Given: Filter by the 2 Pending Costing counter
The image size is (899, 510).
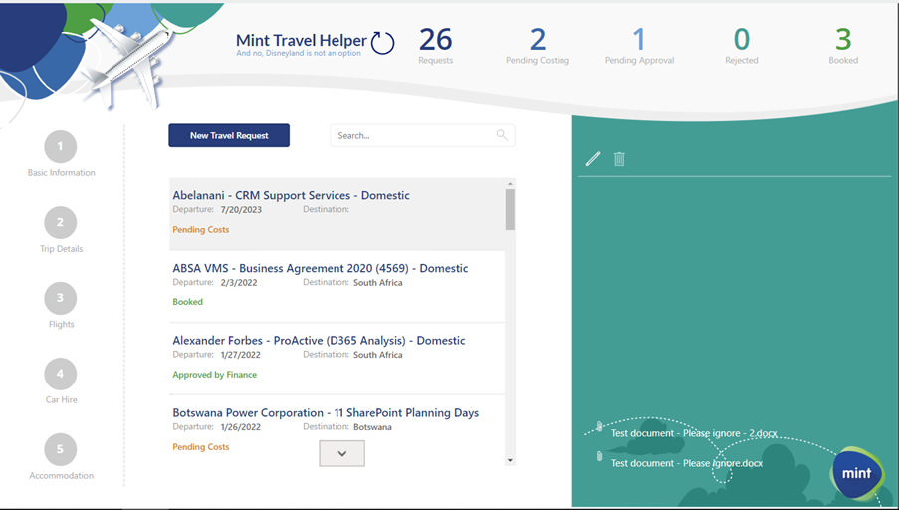Looking at the screenshot, I should [x=538, y=46].
